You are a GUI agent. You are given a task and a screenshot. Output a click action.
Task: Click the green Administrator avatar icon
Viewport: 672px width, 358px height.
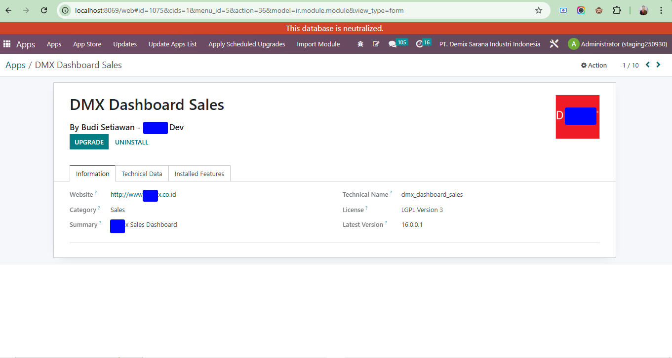click(573, 44)
